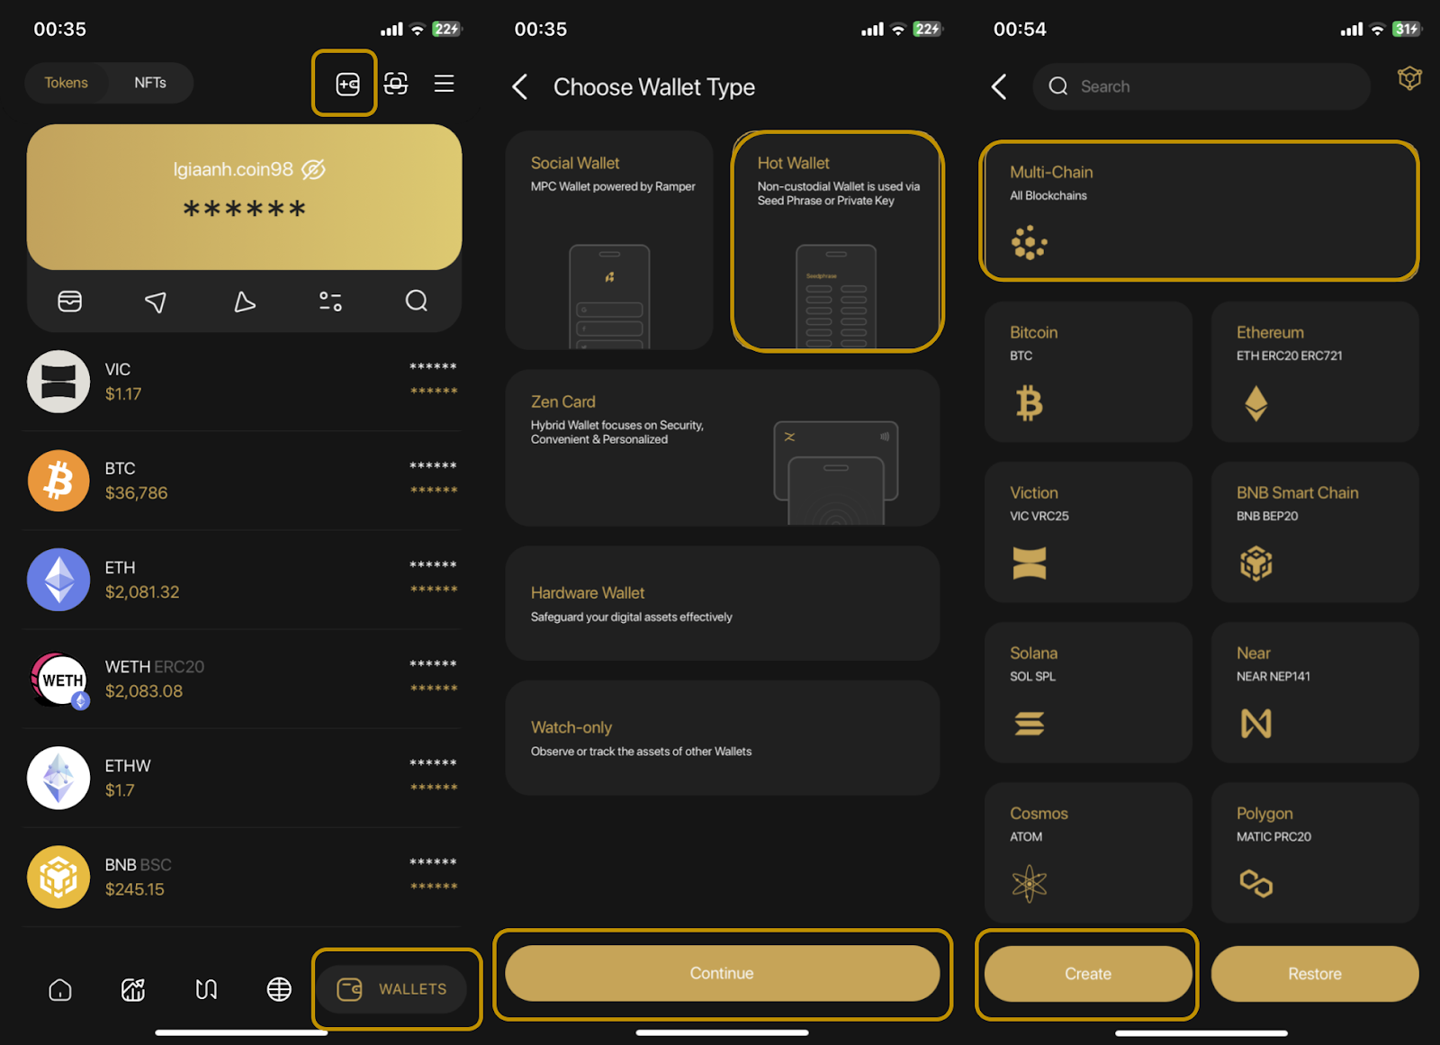
Task: Click the ETH price $2,081.32
Action: click(142, 592)
